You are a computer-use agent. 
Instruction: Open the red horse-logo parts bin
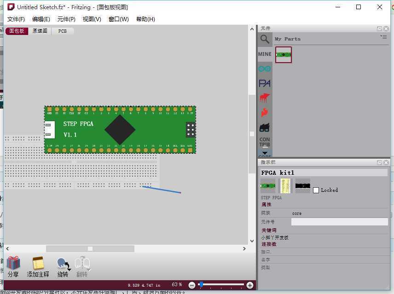click(265, 98)
